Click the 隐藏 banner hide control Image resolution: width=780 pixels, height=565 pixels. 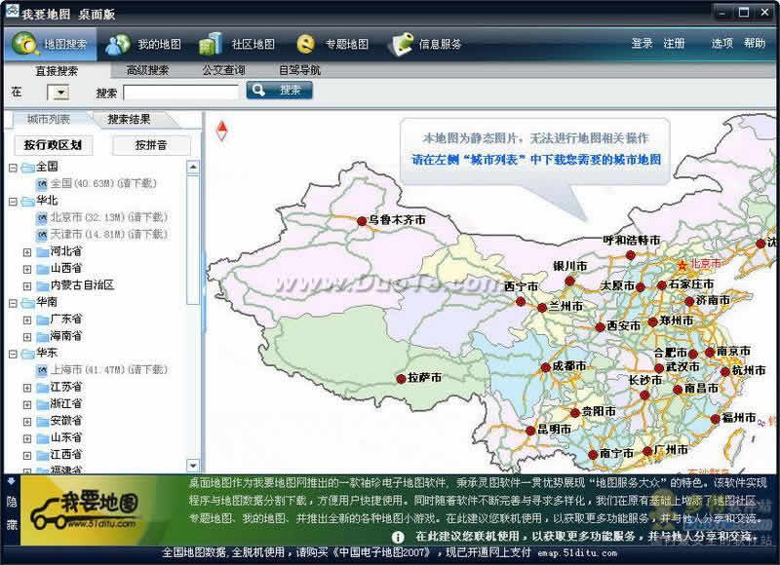[x=12, y=509]
